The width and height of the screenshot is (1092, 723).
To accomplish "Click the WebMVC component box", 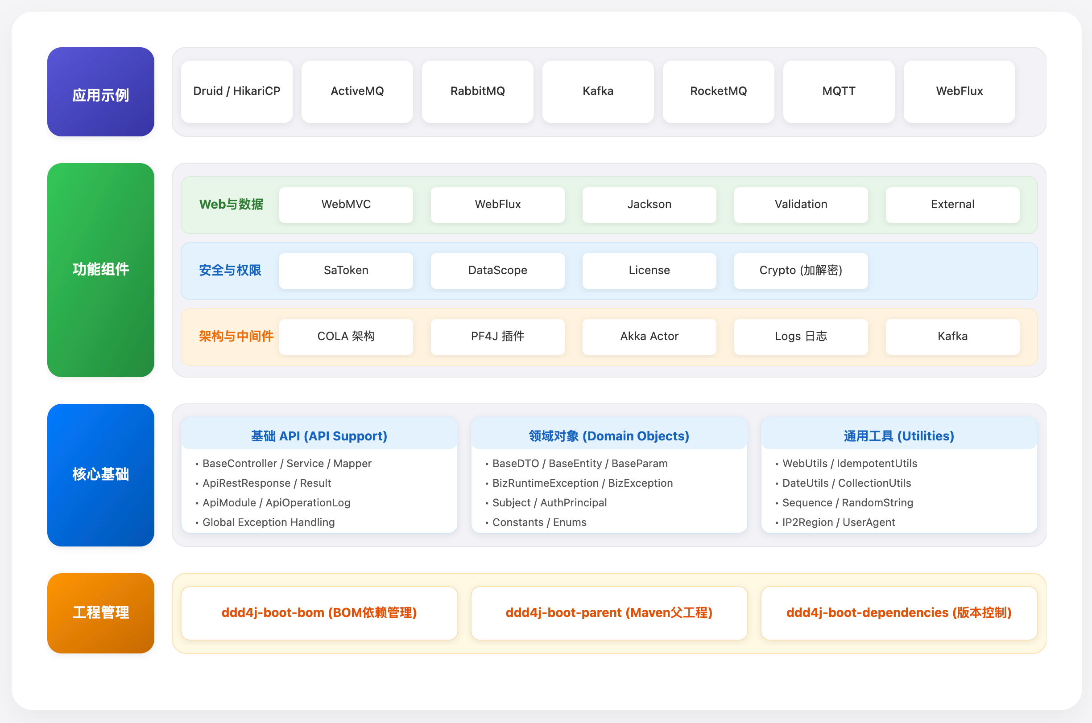I will pyautogui.click(x=346, y=205).
